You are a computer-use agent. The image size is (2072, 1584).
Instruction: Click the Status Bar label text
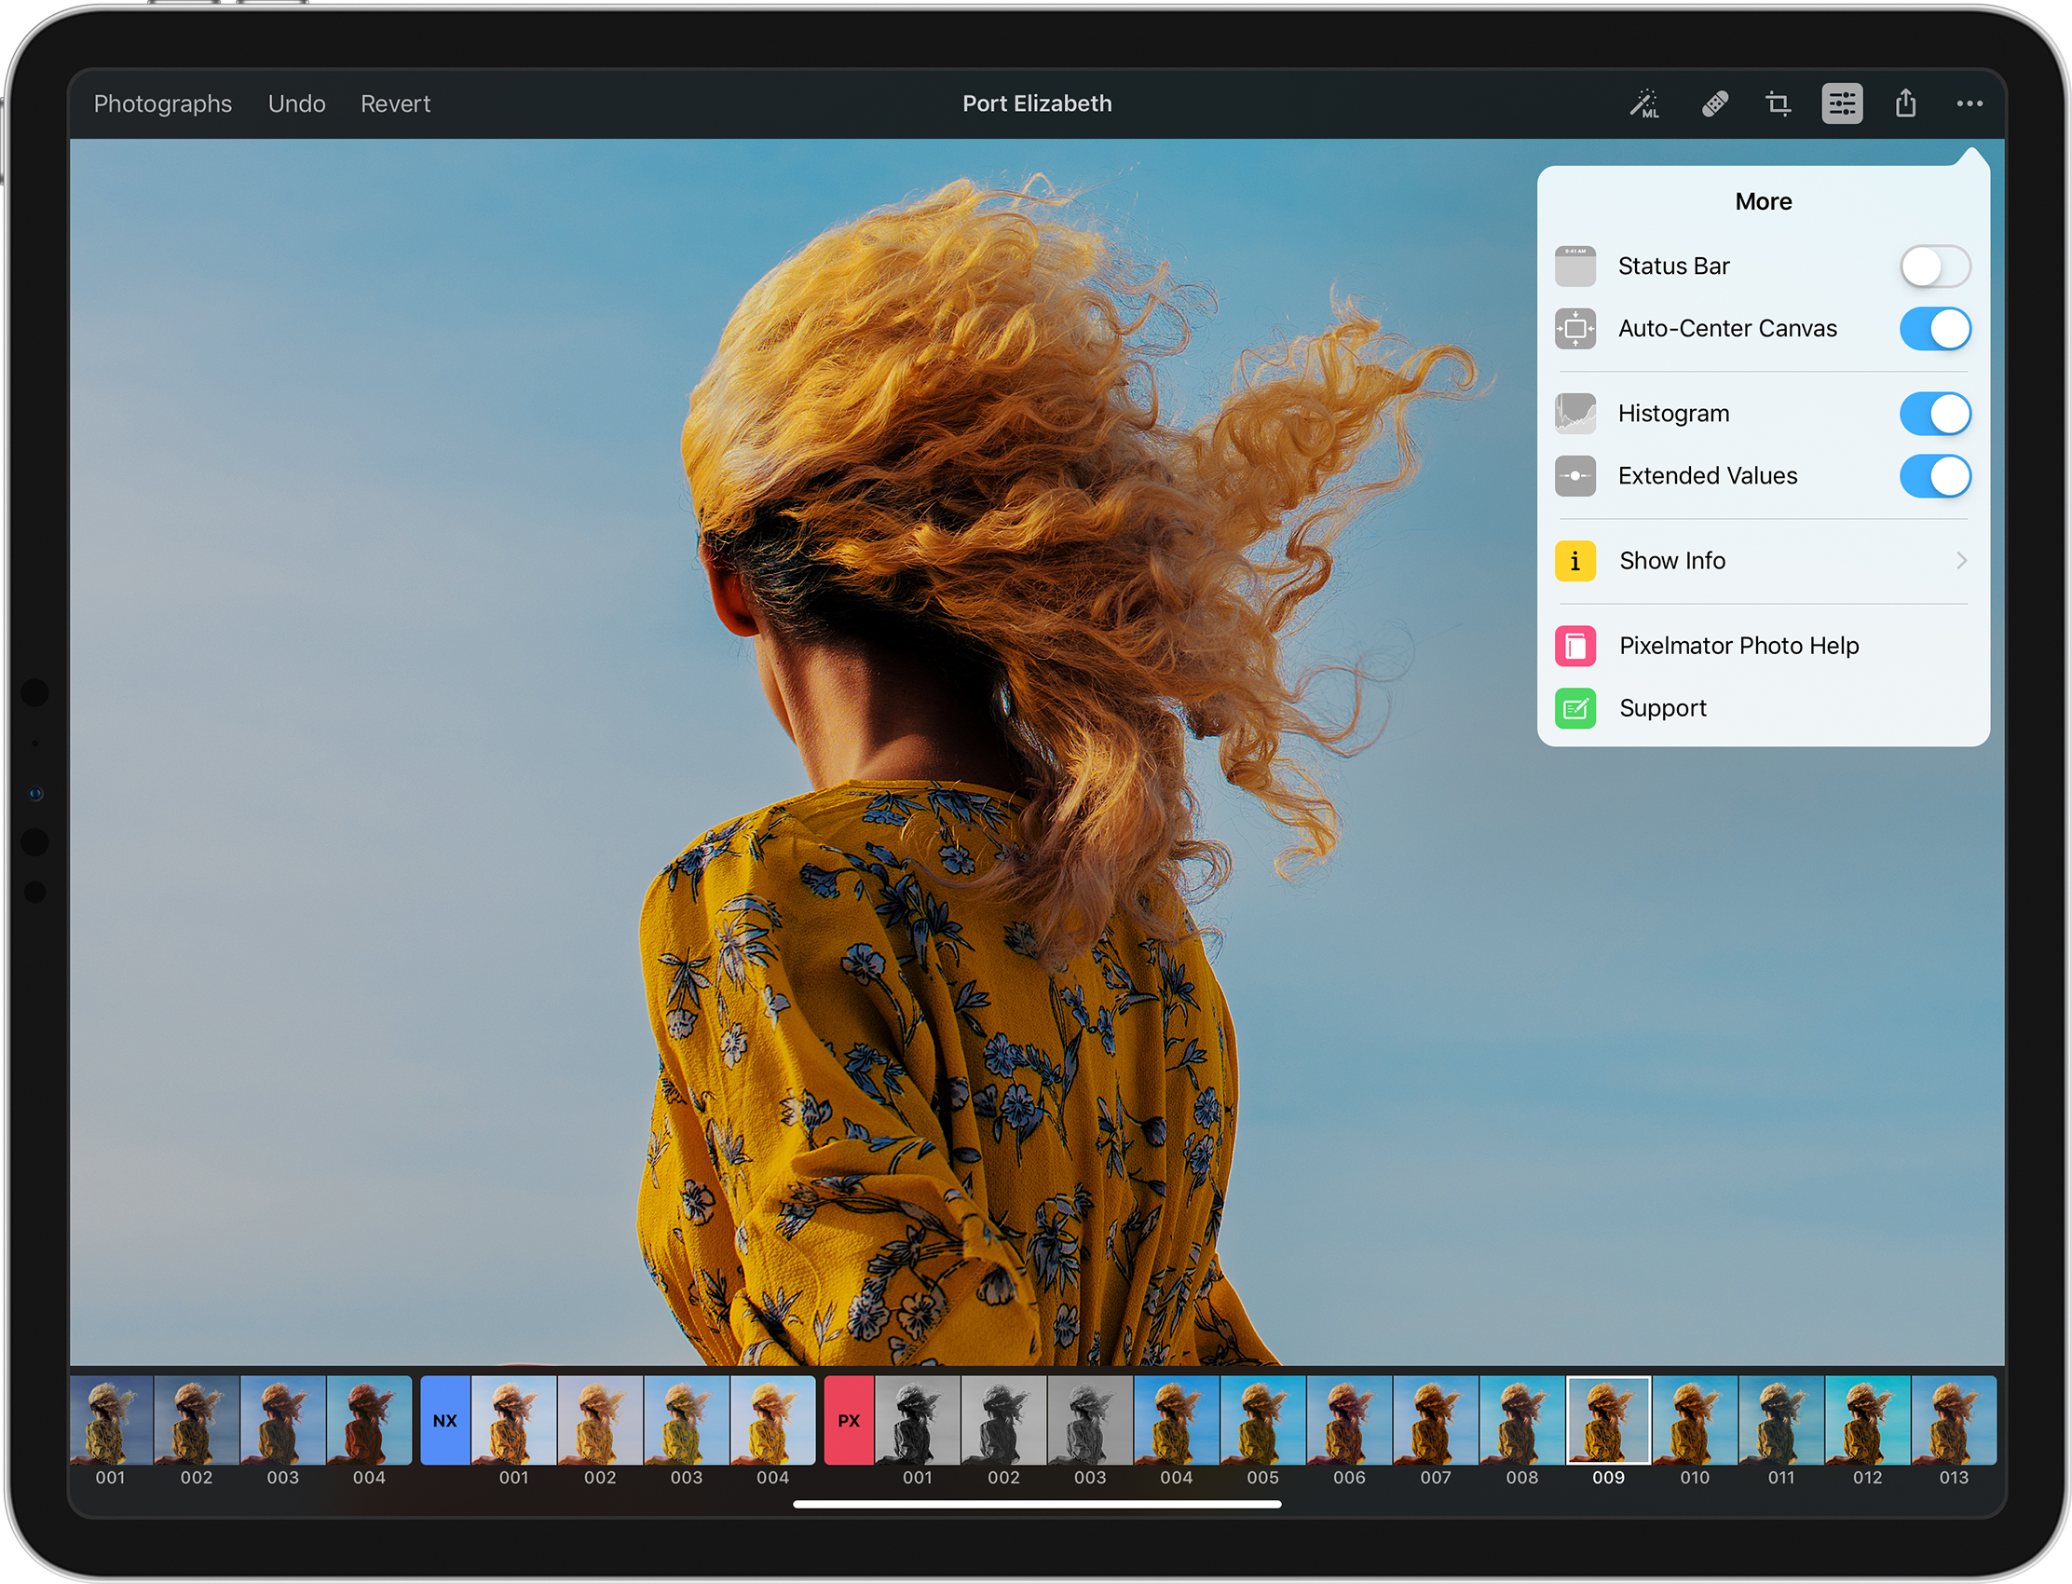click(1673, 266)
